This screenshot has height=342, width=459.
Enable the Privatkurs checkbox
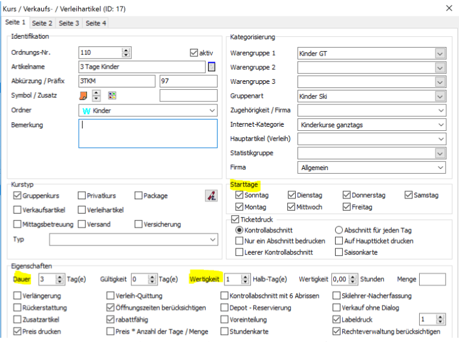pos(82,195)
